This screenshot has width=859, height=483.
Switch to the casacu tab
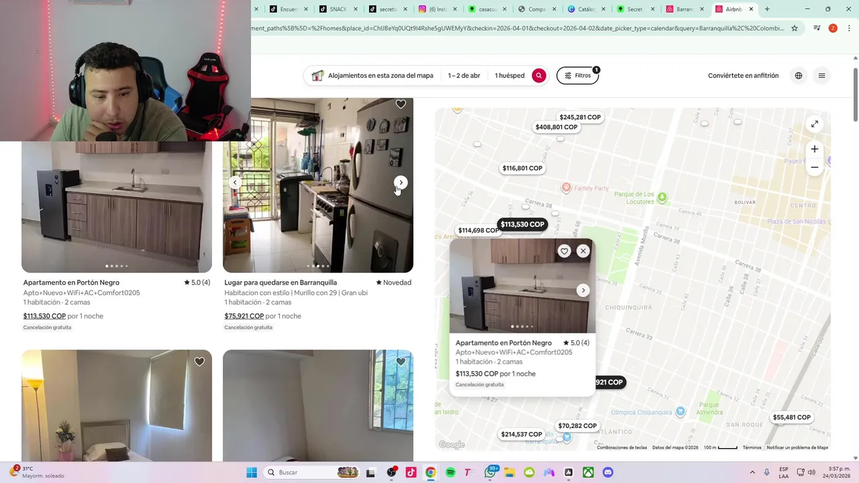[x=488, y=9]
